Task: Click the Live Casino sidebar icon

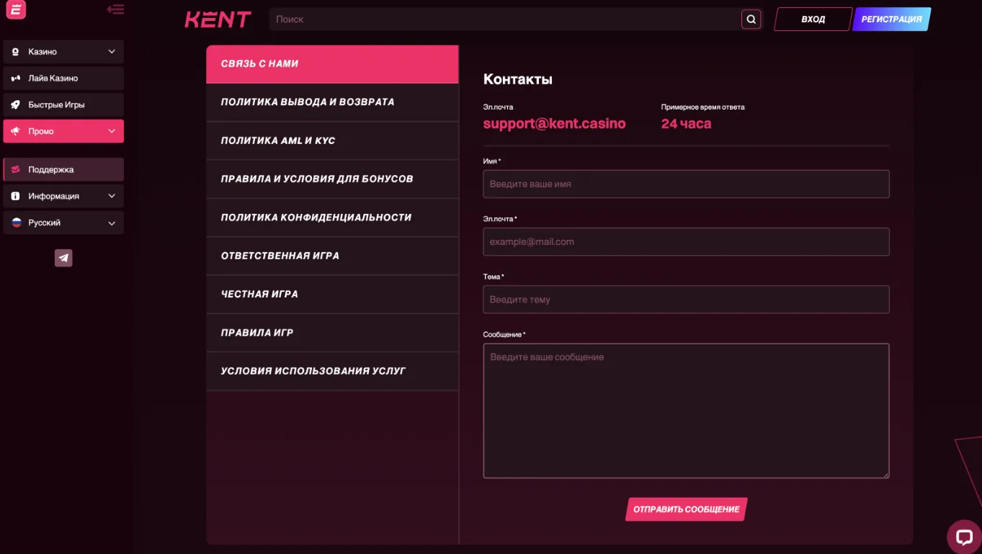Action: tap(15, 79)
